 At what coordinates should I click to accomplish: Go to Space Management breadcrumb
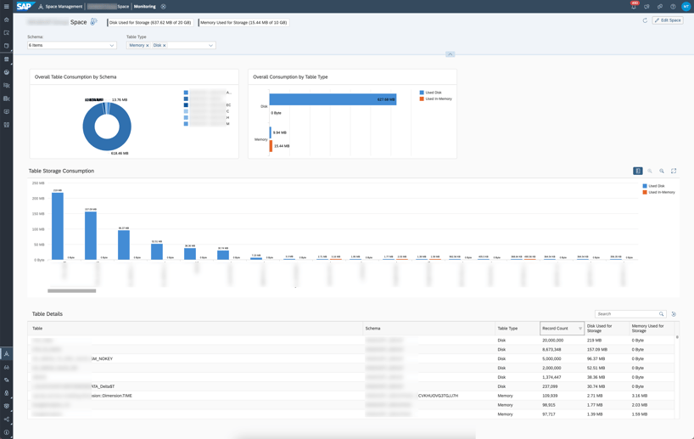(63, 7)
